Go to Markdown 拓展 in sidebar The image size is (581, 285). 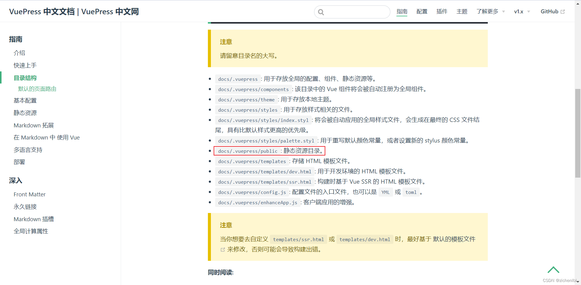point(34,125)
